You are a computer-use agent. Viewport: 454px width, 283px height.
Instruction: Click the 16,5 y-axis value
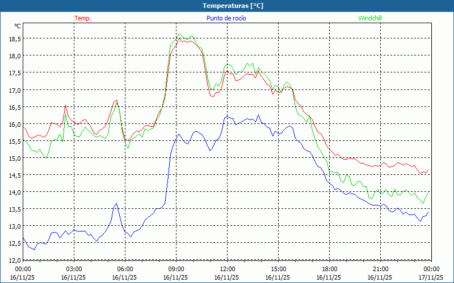point(15,107)
